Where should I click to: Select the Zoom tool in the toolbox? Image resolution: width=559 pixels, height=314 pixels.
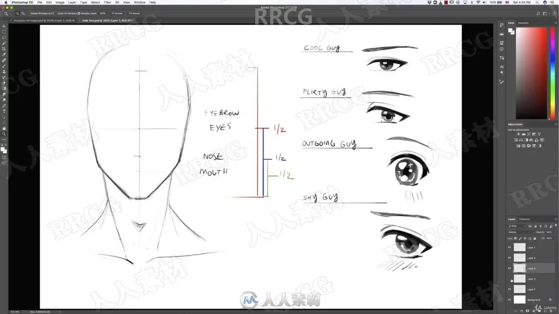4,134
